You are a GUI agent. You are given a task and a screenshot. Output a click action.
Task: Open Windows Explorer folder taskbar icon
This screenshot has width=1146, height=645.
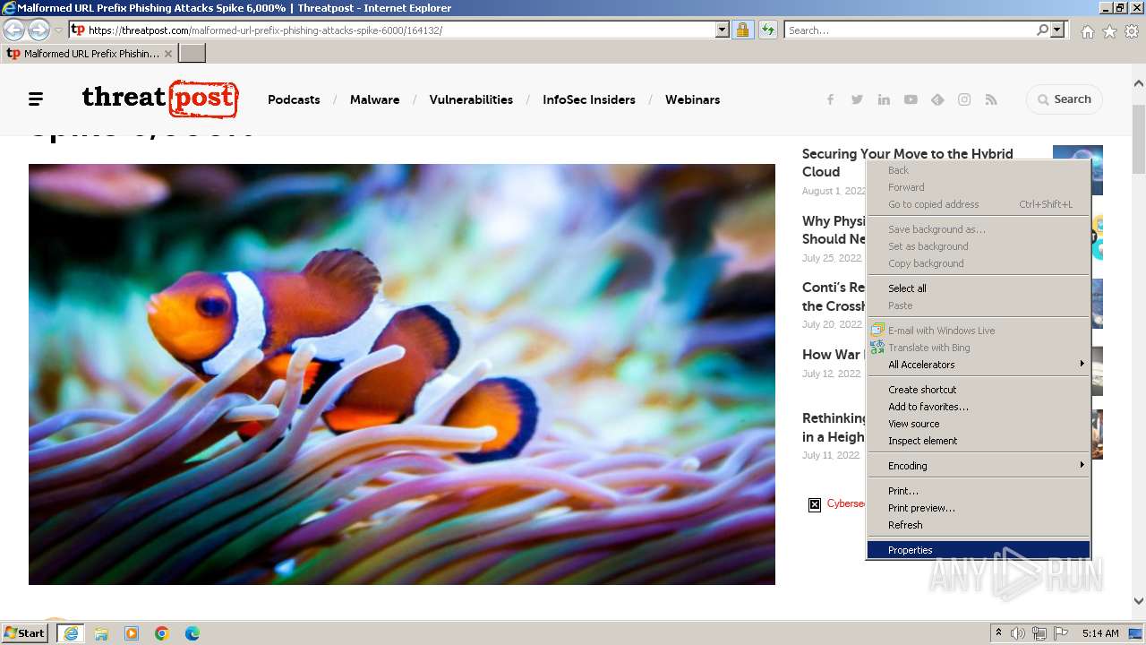[101, 633]
